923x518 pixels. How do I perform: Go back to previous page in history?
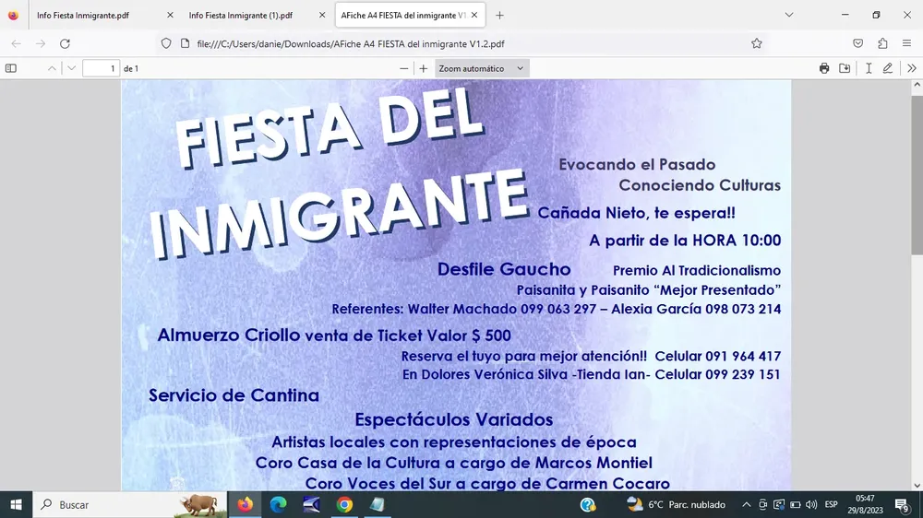(16, 43)
